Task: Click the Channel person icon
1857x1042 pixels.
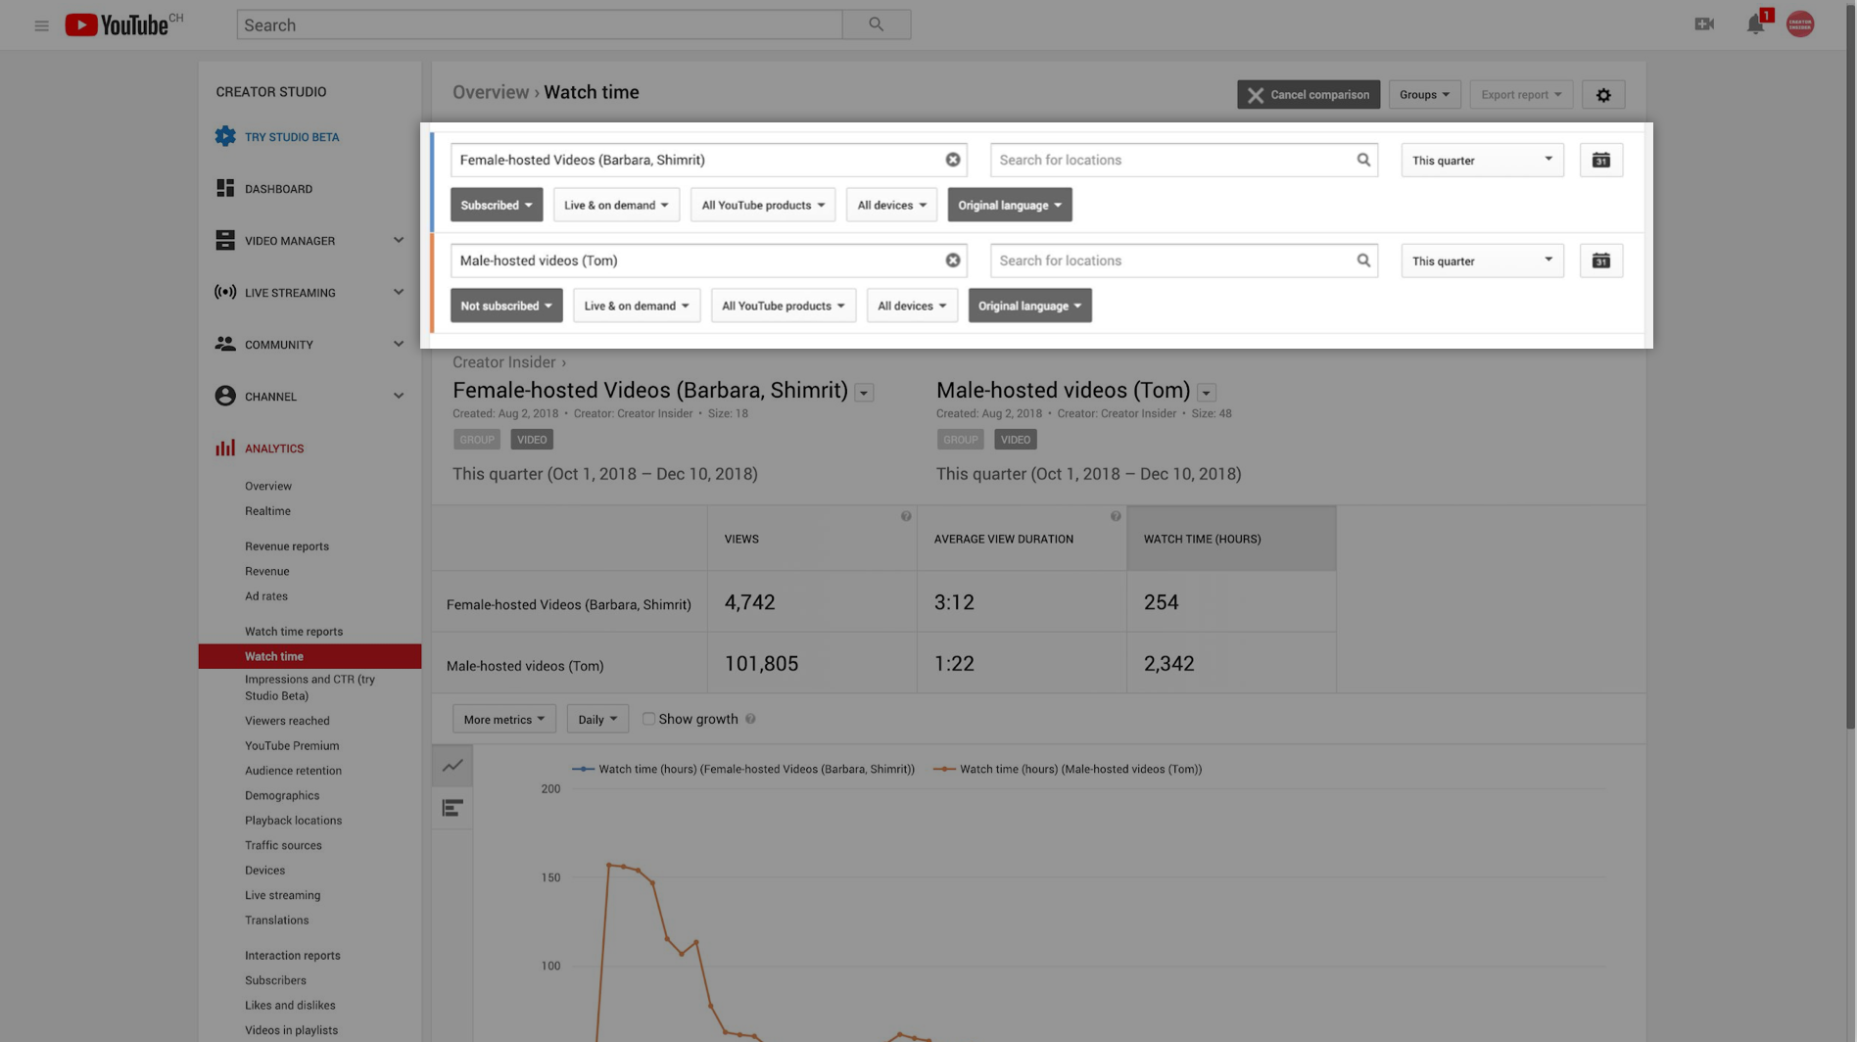Action: click(x=225, y=396)
